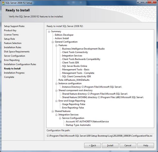Select the Installation Rules step
The height and width of the screenshot is (152, 158).
coord(13,47)
